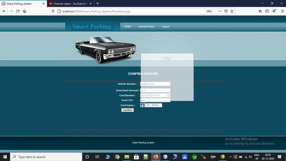Image resolution: width=286 pixels, height=161 pixels.
Task: Click the browser forward arrow
Action: click(x=11, y=11)
